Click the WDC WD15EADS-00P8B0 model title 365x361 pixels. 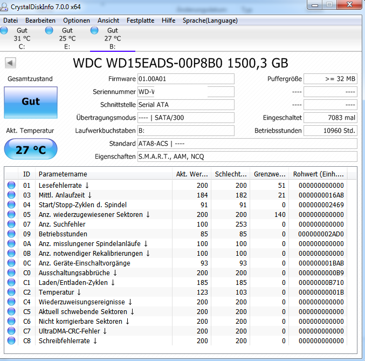coord(181,63)
